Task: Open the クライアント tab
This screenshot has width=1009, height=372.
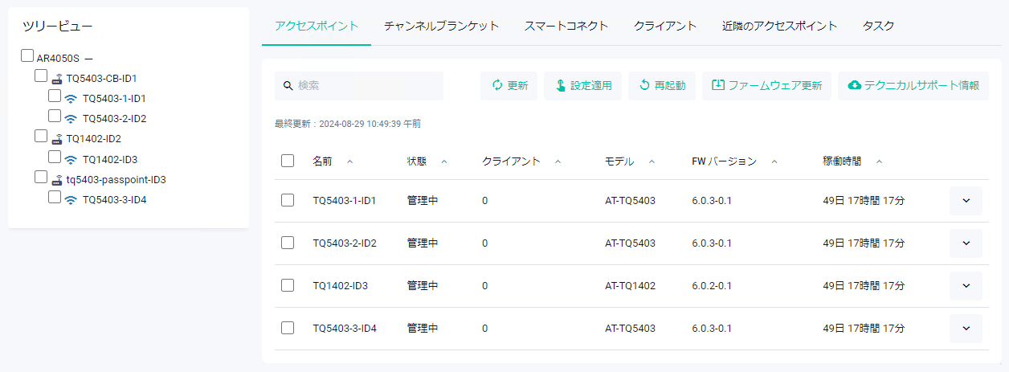Action: [x=664, y=26]
